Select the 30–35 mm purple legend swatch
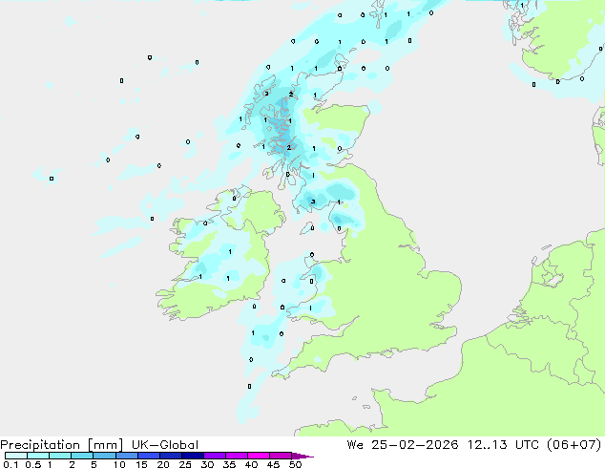 (215, 456)
